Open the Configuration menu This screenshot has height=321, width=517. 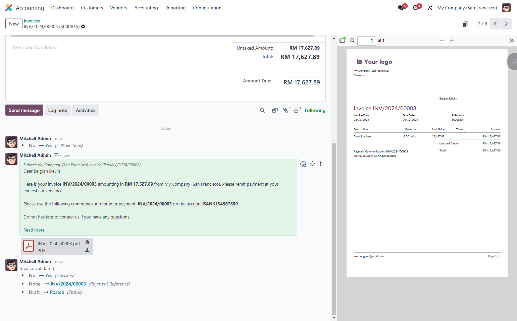pyautogui.click(x=207, y=8)
